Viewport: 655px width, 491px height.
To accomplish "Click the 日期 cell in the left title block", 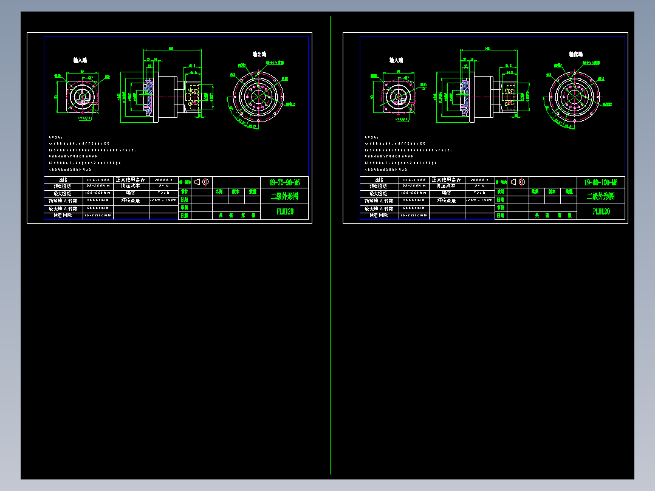I will [x=184, y=201].
